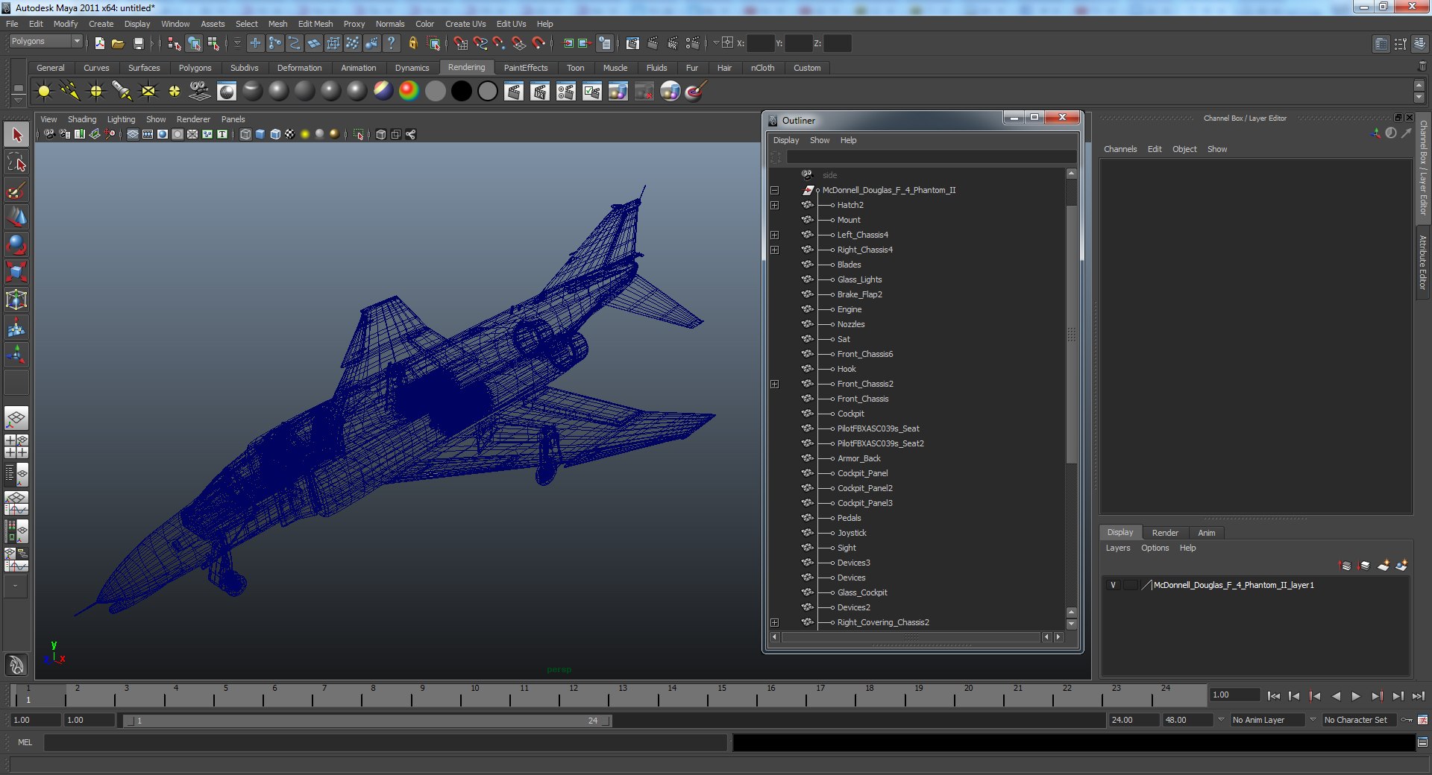Open the Render tab in Layer Editor
Screen dimensions: 1432x775
(1165, 533)
